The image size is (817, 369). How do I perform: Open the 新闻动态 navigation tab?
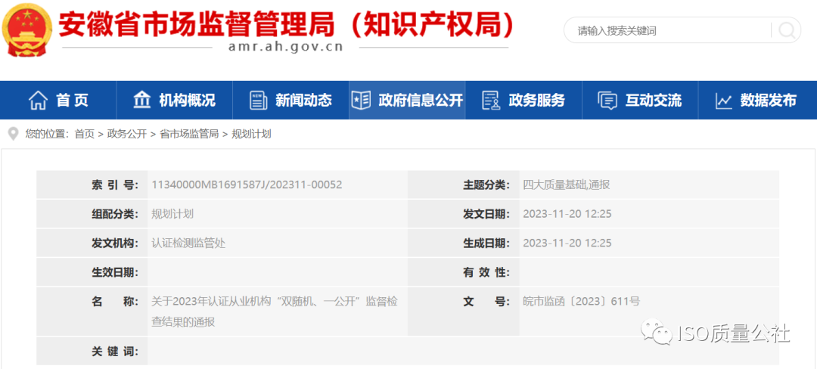pos(290,100)
